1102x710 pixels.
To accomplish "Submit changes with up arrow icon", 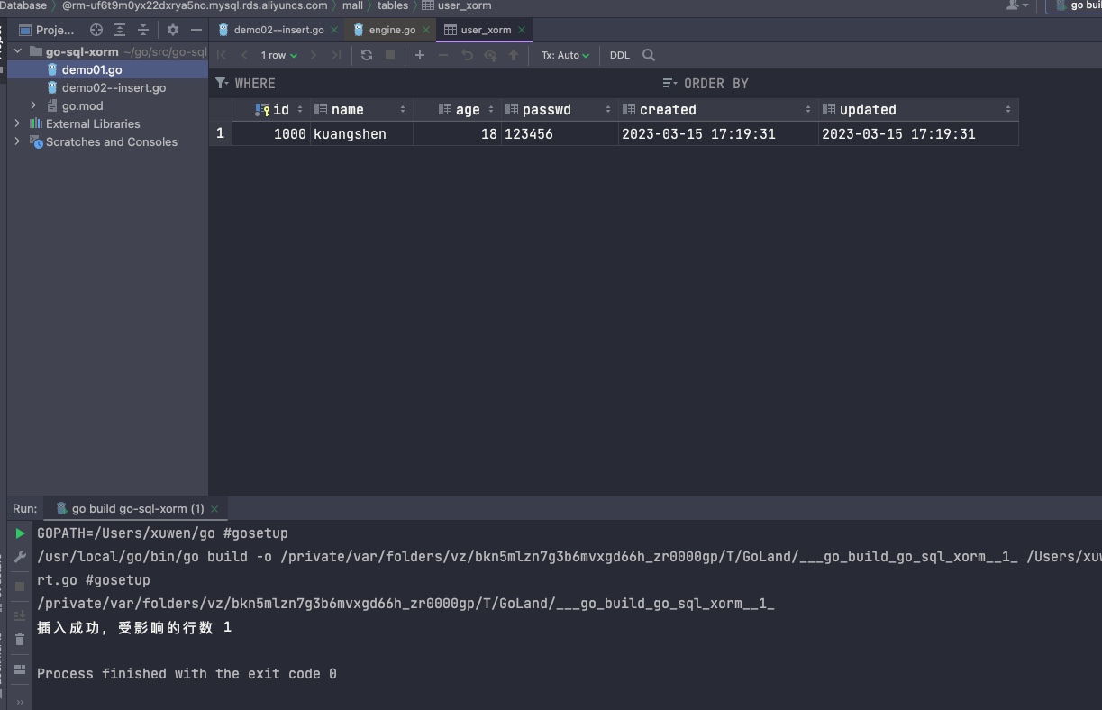I will click(x=514, y=55).
